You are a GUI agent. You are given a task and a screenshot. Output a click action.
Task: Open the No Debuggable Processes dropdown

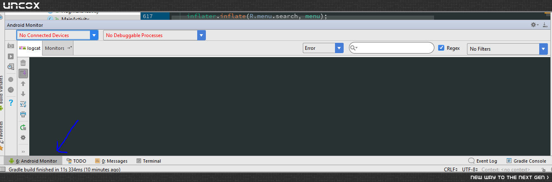[154, 35]
